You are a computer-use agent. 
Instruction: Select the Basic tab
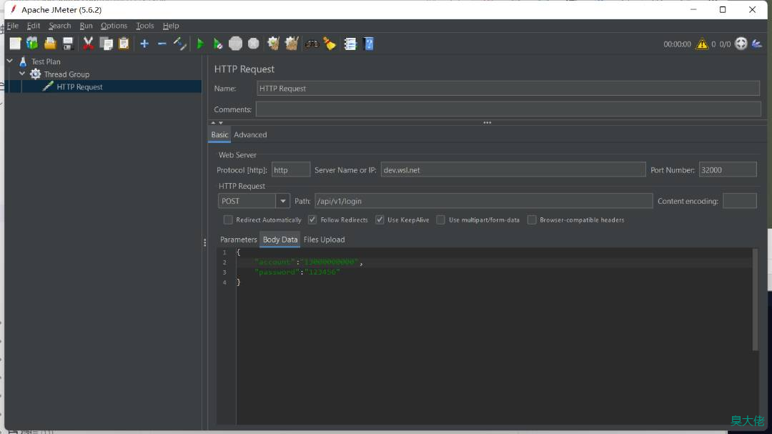click(x=219, y=134)
